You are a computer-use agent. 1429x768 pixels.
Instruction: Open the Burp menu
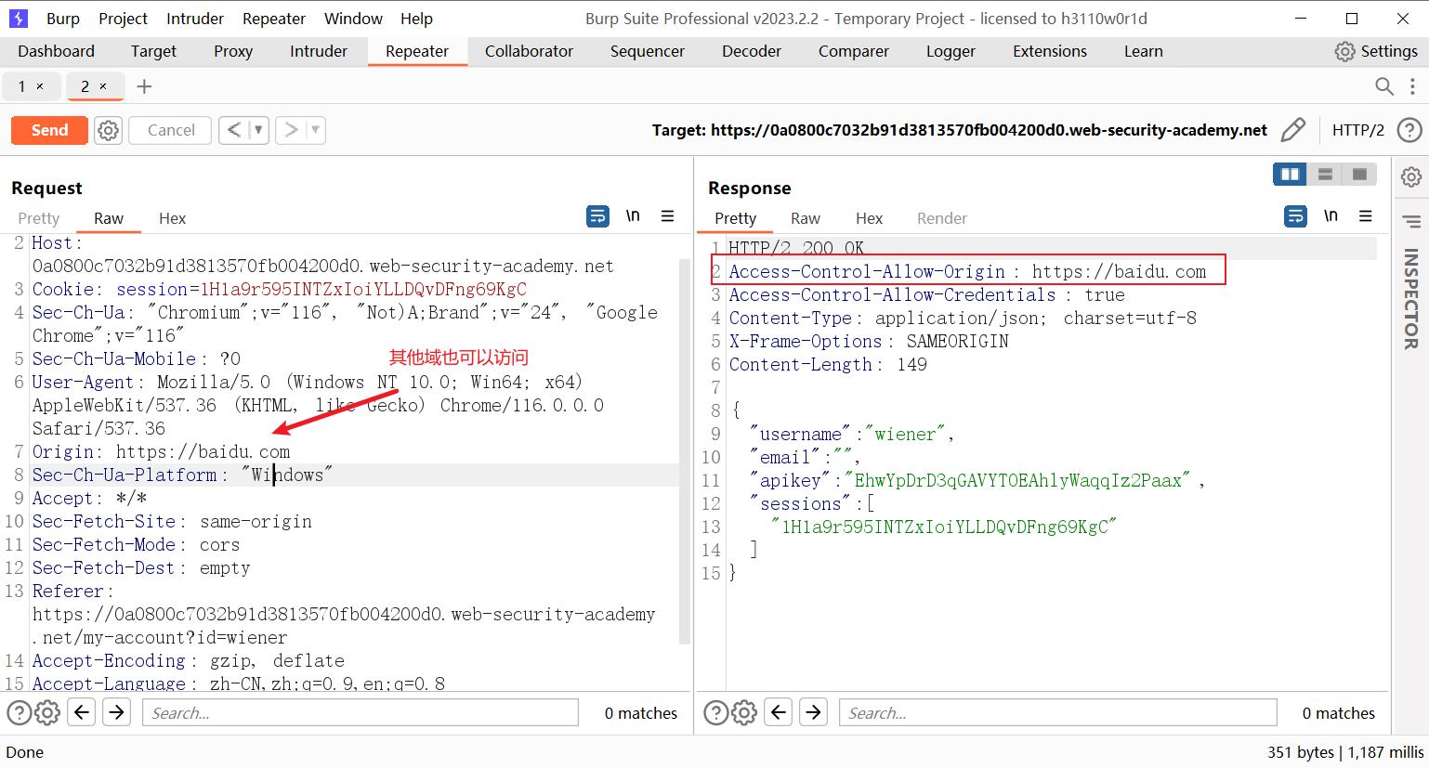(x=63, y=19)
